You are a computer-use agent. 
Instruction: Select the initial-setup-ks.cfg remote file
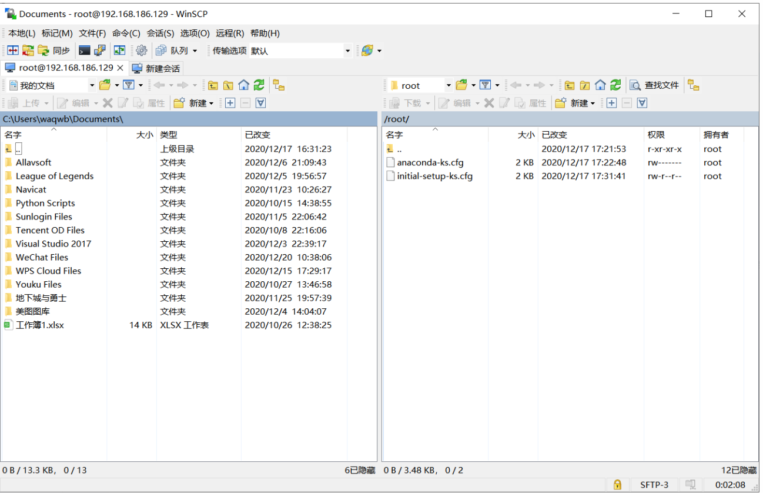coord(435,176)
